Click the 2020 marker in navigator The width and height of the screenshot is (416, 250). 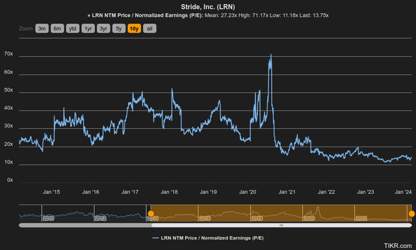(x=309, y=218)
